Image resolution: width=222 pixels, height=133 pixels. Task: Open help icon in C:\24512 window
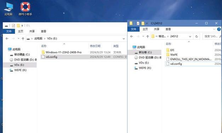click(x=219, y=29)
